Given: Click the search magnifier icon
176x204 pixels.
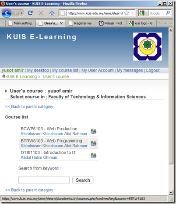Looking at the screenshot, I should coord(168,13).
